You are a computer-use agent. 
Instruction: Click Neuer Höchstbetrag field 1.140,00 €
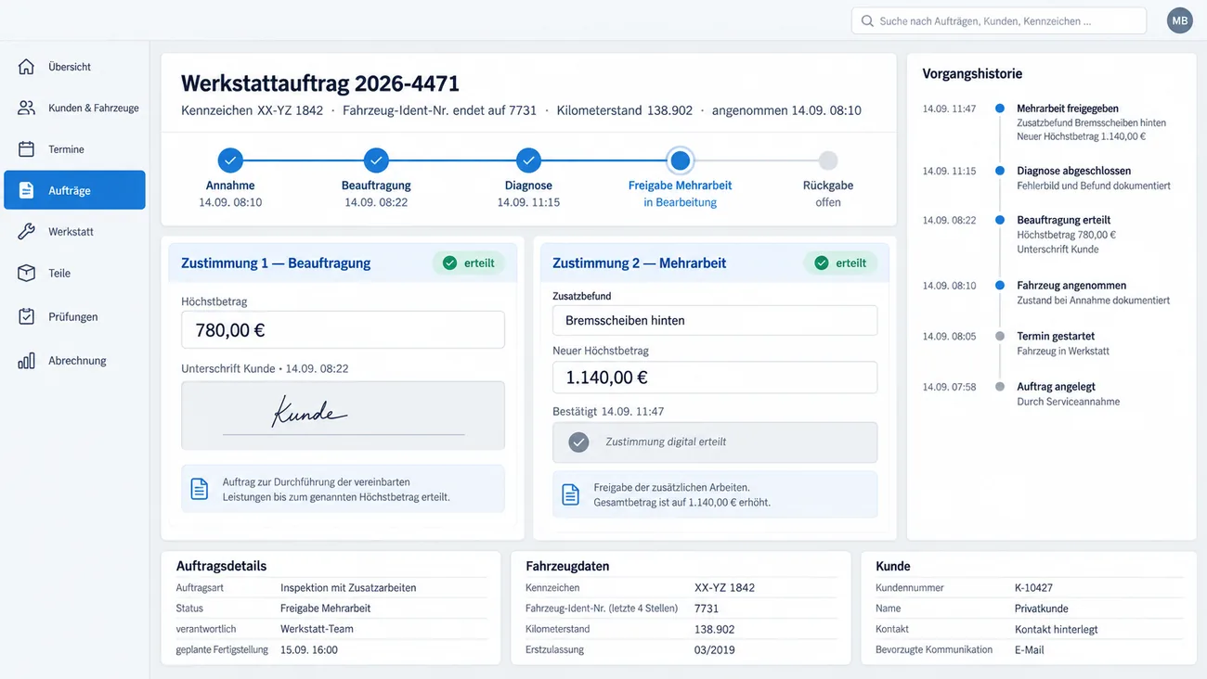[x=714, y=378]
